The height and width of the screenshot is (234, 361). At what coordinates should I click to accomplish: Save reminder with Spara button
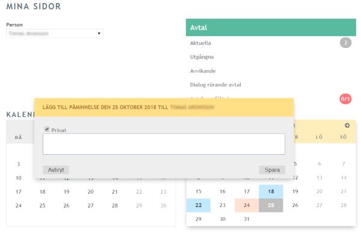pyautogui.click(x=272, y=170)
